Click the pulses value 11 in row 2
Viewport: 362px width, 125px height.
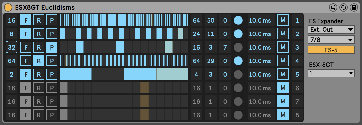pyautogui.click(x=210, y=34)
